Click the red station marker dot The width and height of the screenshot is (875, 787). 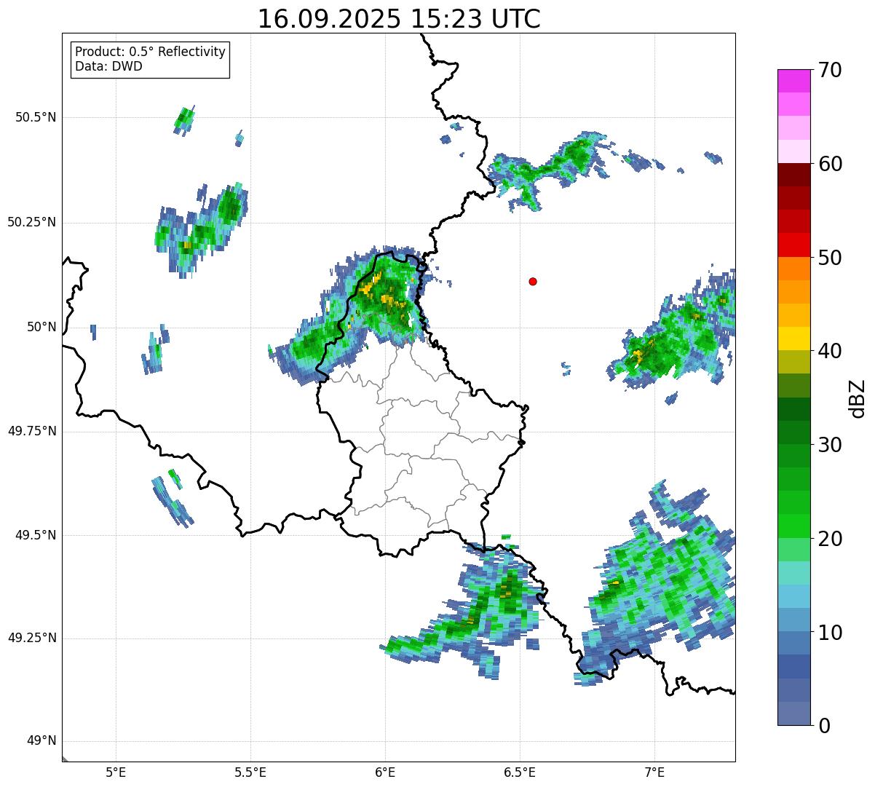[x=533, y=281]
